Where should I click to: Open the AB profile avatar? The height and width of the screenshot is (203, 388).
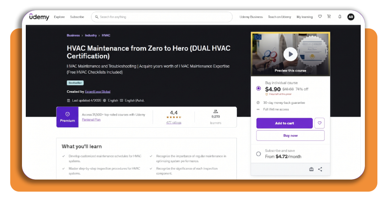(350, 17)
